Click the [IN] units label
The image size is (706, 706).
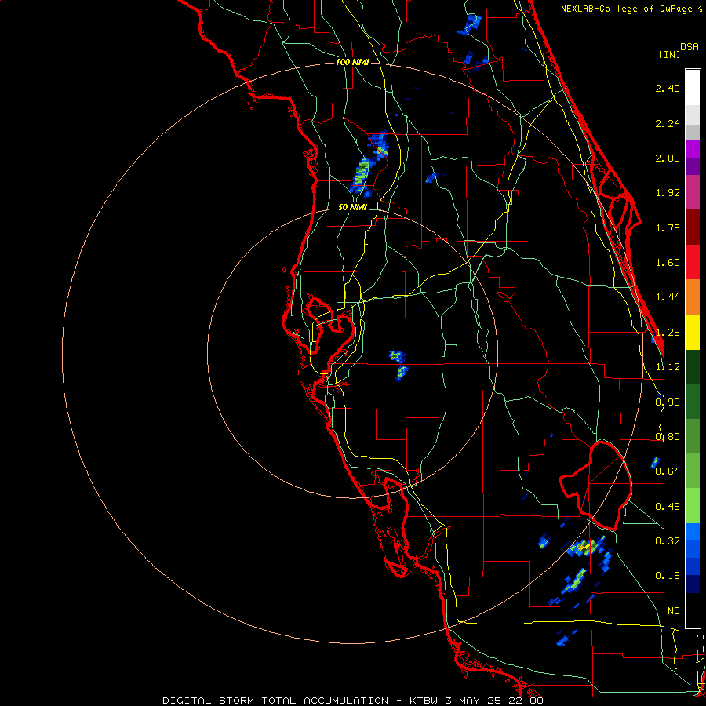(x=669, y=54)
